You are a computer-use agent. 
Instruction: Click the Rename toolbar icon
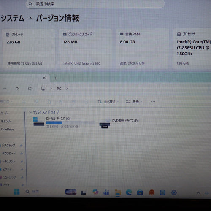(x=61, y=101)
